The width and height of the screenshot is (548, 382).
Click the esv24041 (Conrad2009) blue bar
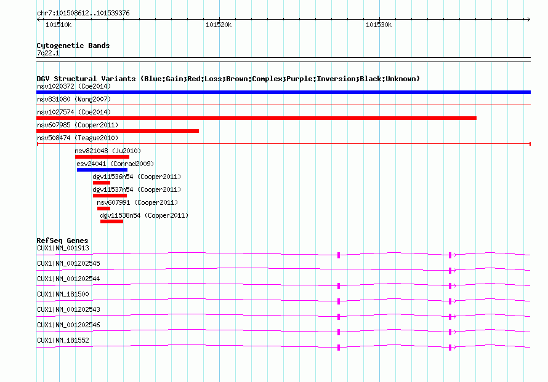(102, 170)
